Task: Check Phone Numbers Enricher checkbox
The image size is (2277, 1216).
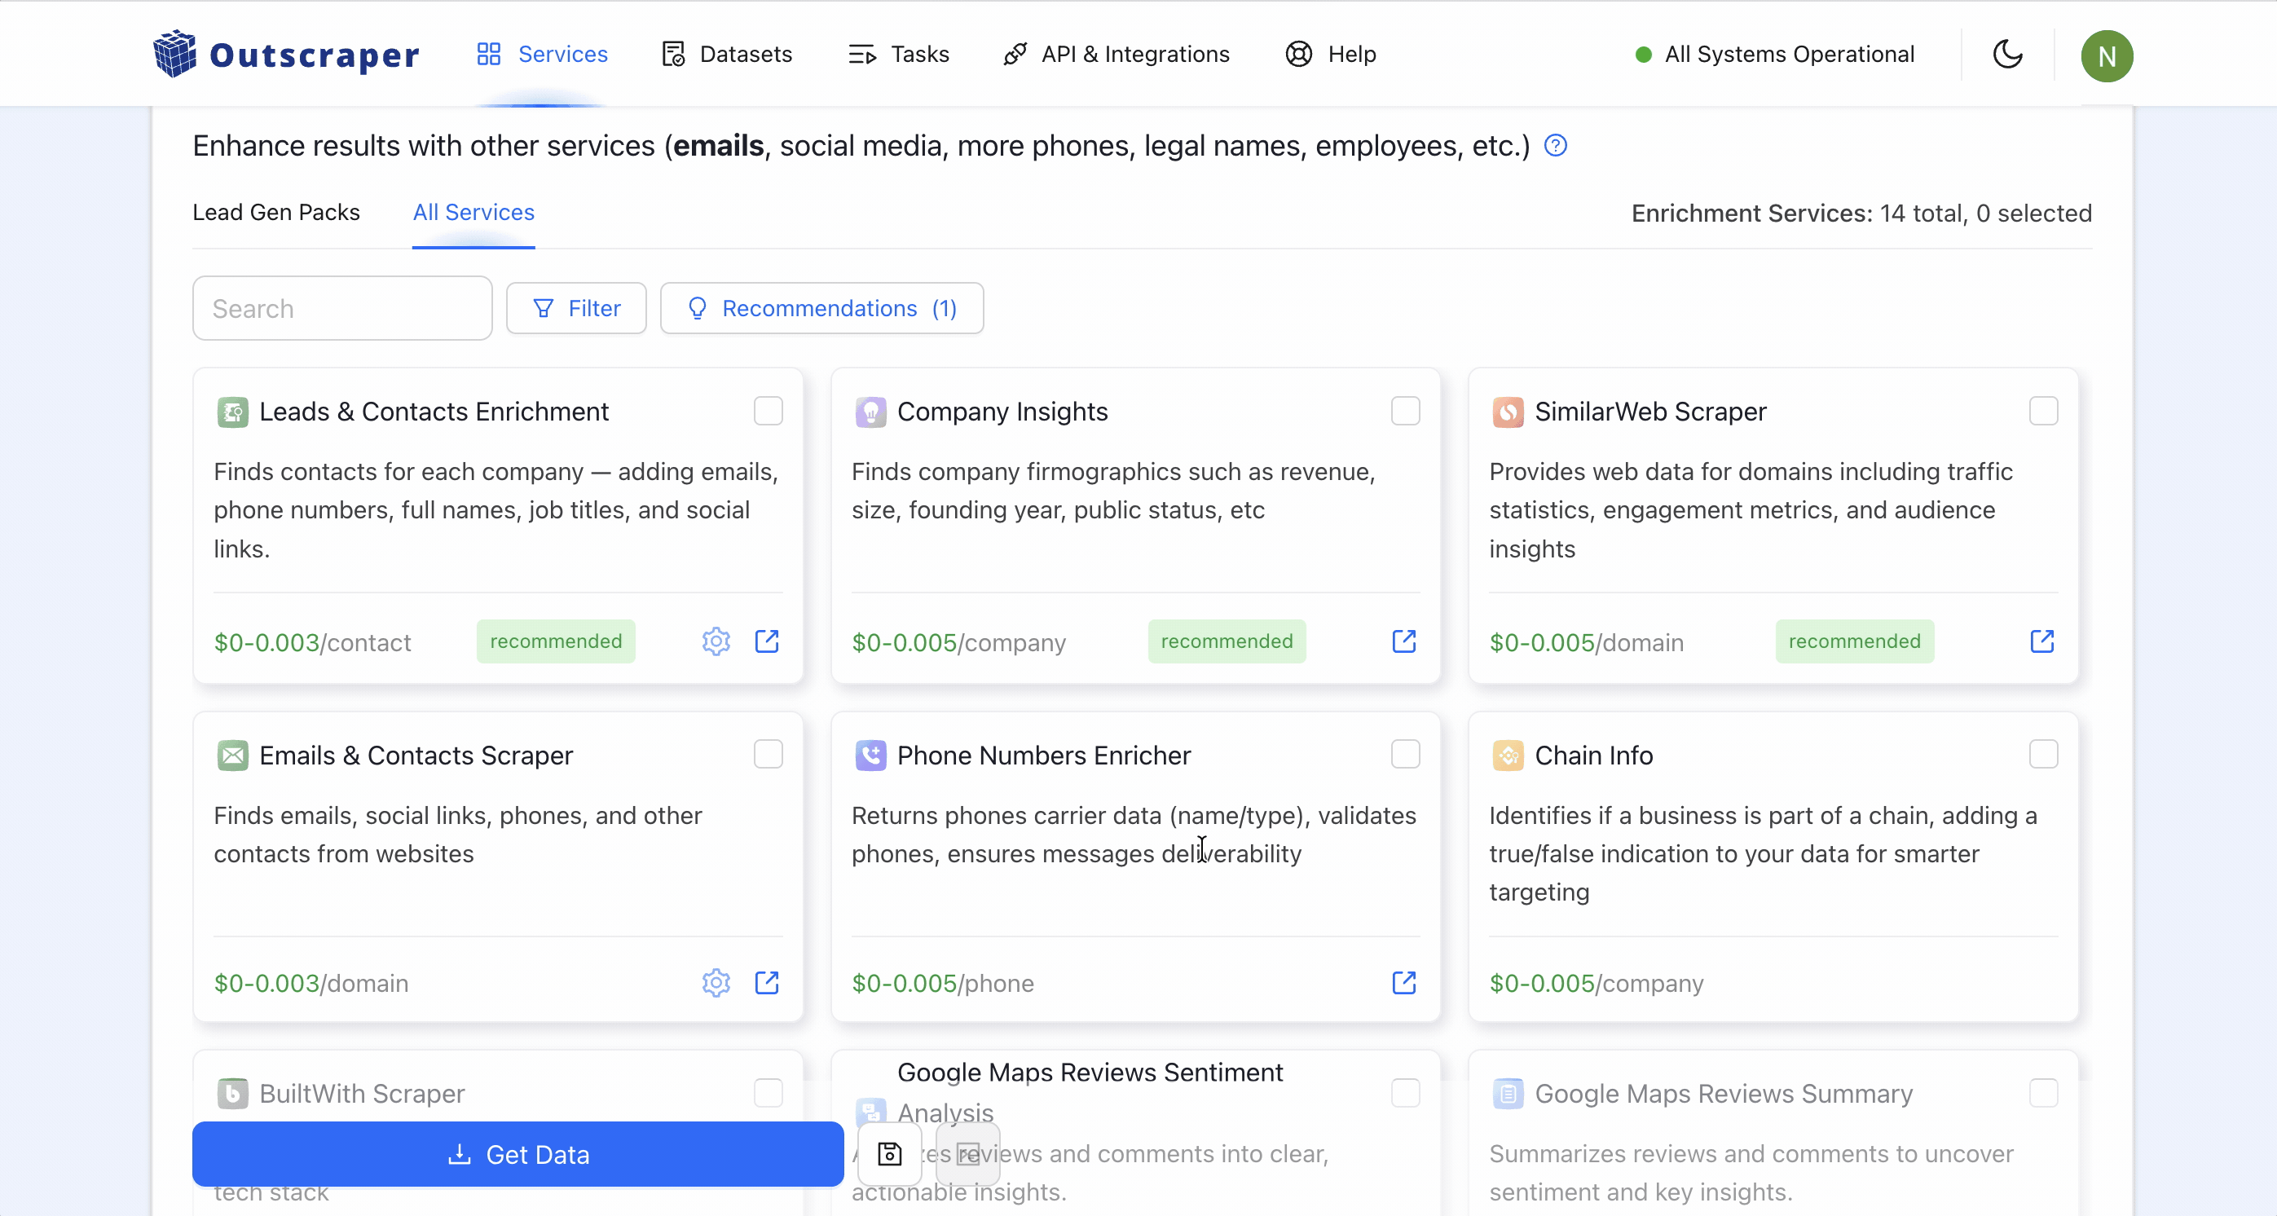Action: (1404, 755)
